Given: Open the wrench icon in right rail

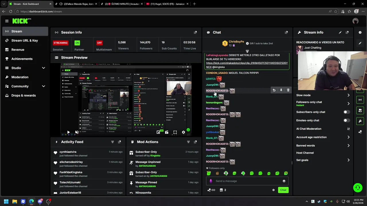Looking at the screenshot, I should pyautogui.click(x=360, y=121).
